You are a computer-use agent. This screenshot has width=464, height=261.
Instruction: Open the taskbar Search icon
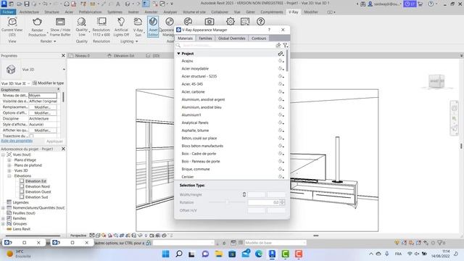point(179,254)
